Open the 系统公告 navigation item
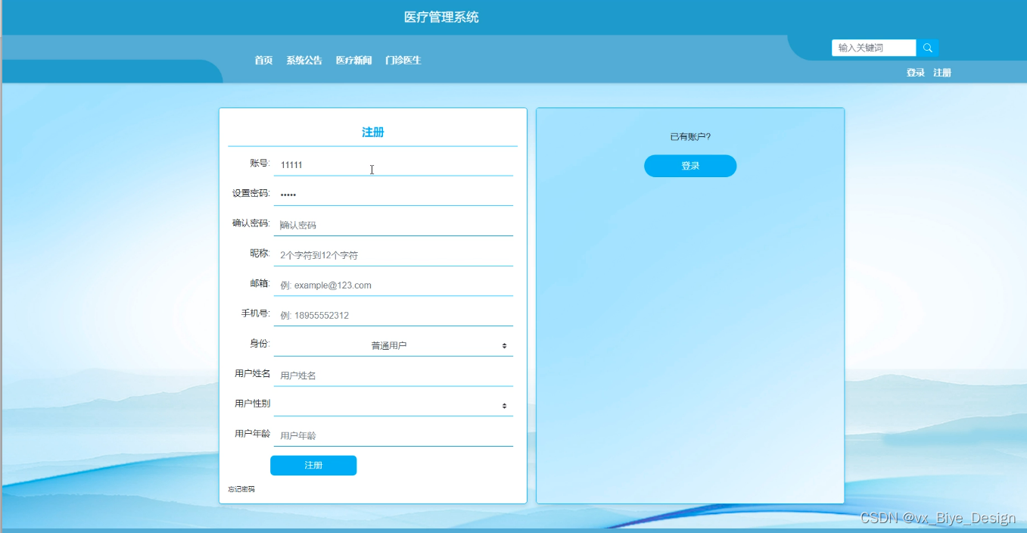 pos(304,61)
